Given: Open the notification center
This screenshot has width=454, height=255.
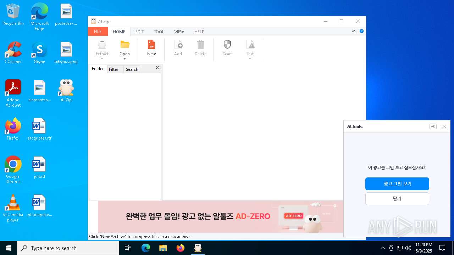Looking at the screenshot, I should click(x=442, y=248).
